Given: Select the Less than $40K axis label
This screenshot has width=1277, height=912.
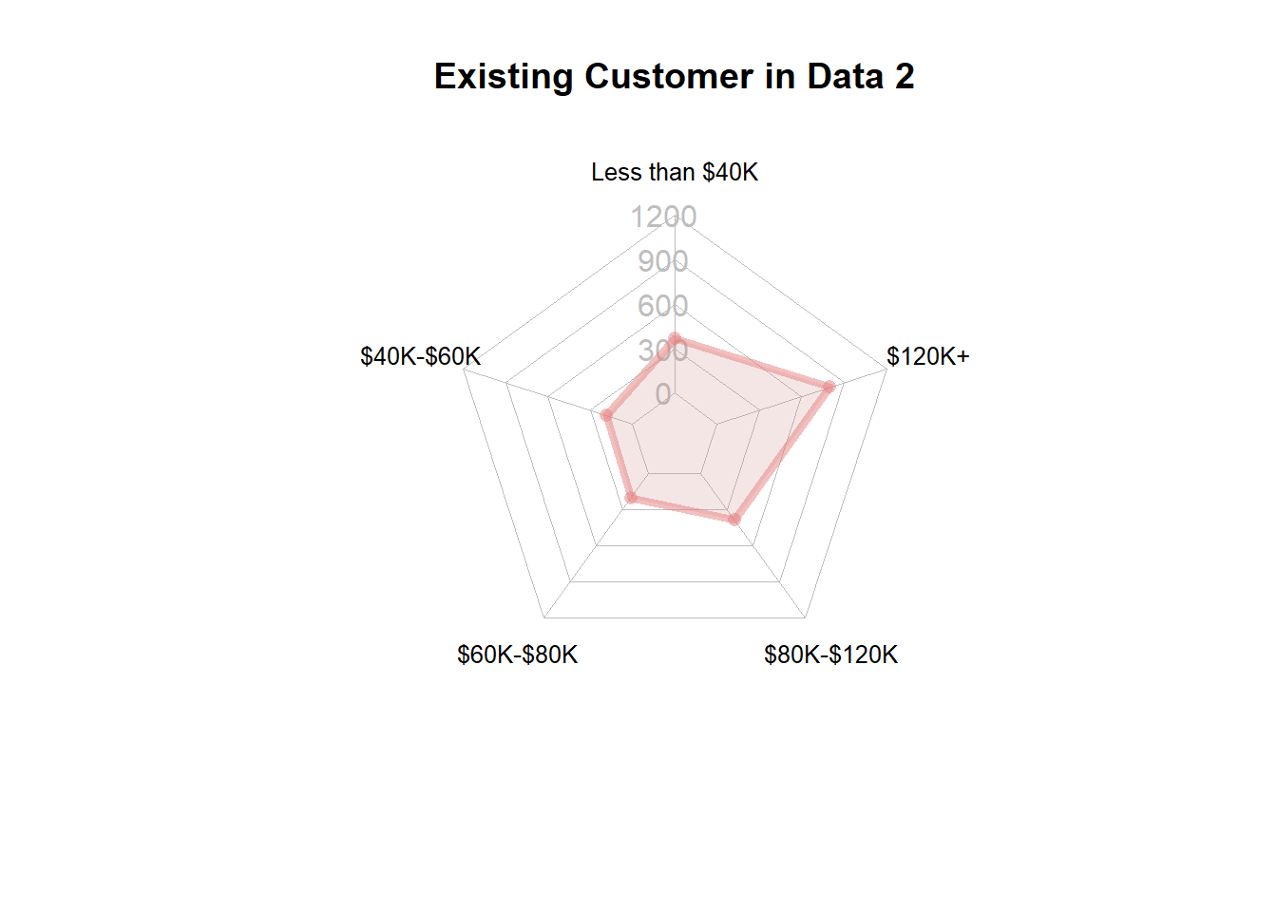Looking at the screenshot, I should click(x=675, y=172).
